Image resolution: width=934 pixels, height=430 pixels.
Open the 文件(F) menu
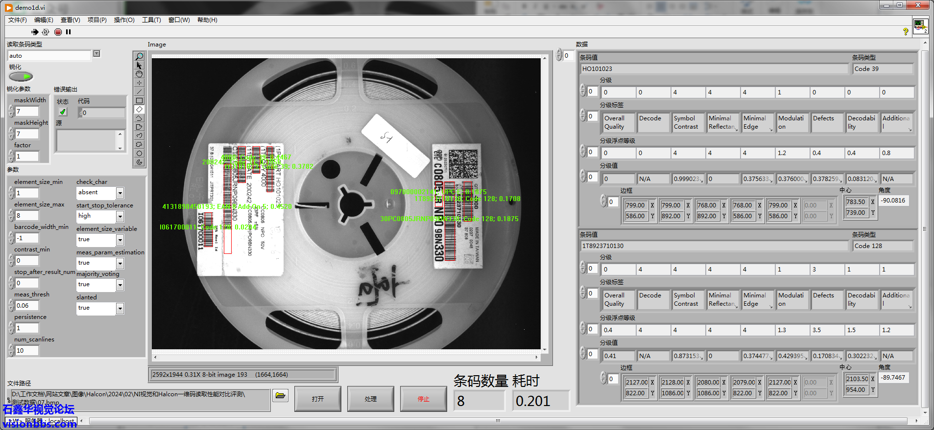point(17,20)
